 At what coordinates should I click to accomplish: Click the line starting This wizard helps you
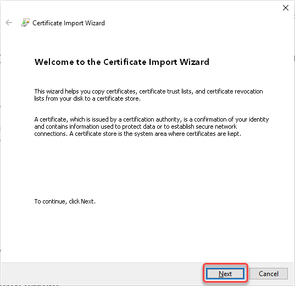(148, 91)
